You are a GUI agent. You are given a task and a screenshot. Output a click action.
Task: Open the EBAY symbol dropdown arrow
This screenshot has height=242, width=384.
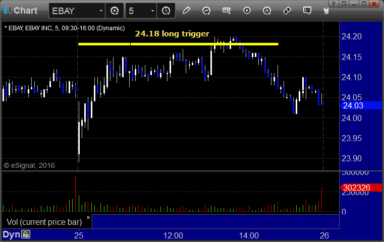pos(101,11)
